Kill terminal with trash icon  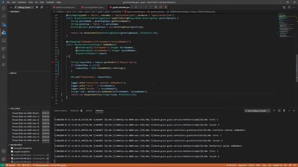pos(284,110)
